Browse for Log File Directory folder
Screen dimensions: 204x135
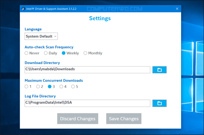coord(159,103)
